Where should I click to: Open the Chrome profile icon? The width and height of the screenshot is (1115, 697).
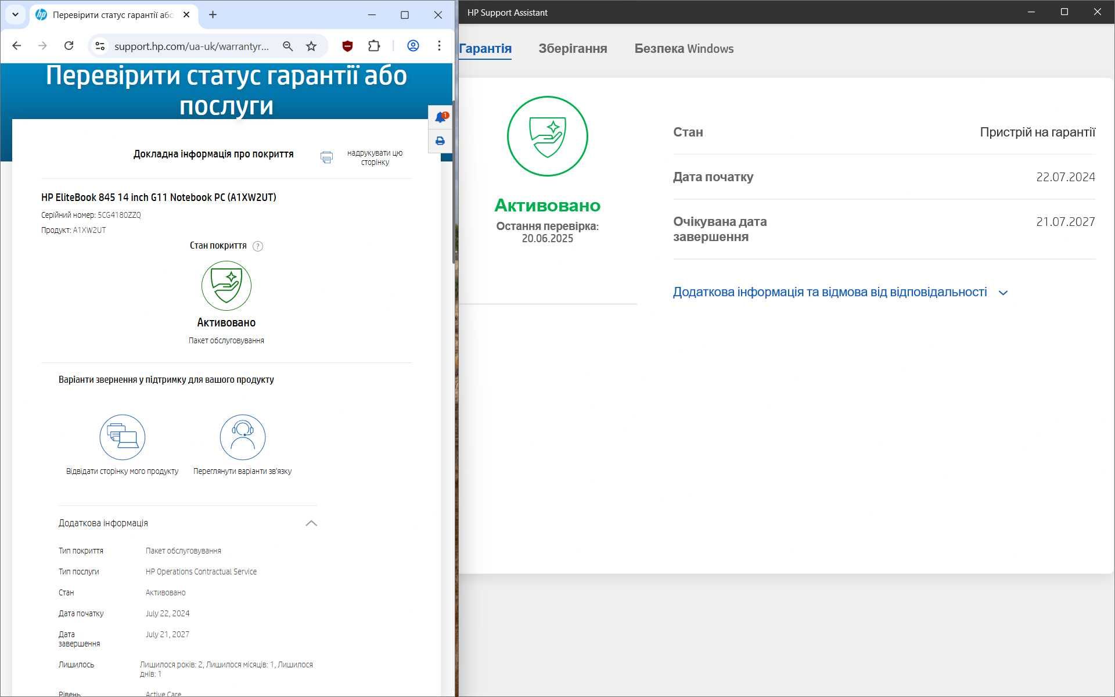point(413,46)
